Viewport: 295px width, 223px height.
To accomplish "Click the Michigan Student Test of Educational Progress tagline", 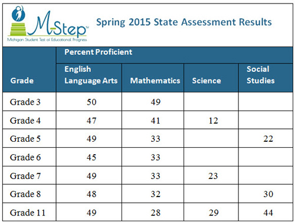I will [x=47, y=39].
